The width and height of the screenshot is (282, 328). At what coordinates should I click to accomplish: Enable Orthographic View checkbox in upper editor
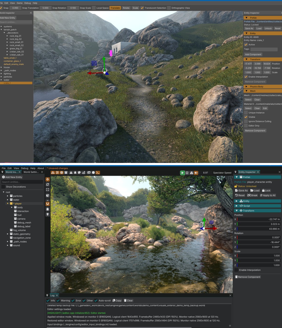click(x=169, y=8)
